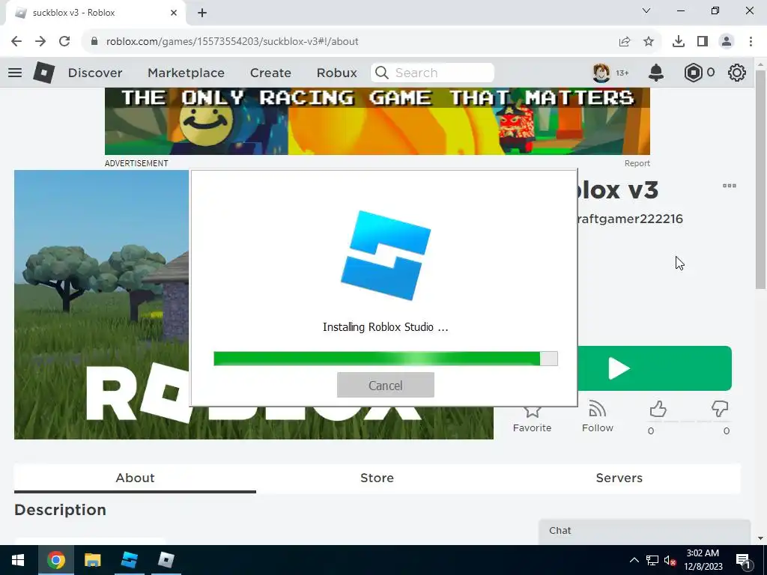Go forward in browser history
The width and height of the screenshot is (767, 575).
pos(40,42)
